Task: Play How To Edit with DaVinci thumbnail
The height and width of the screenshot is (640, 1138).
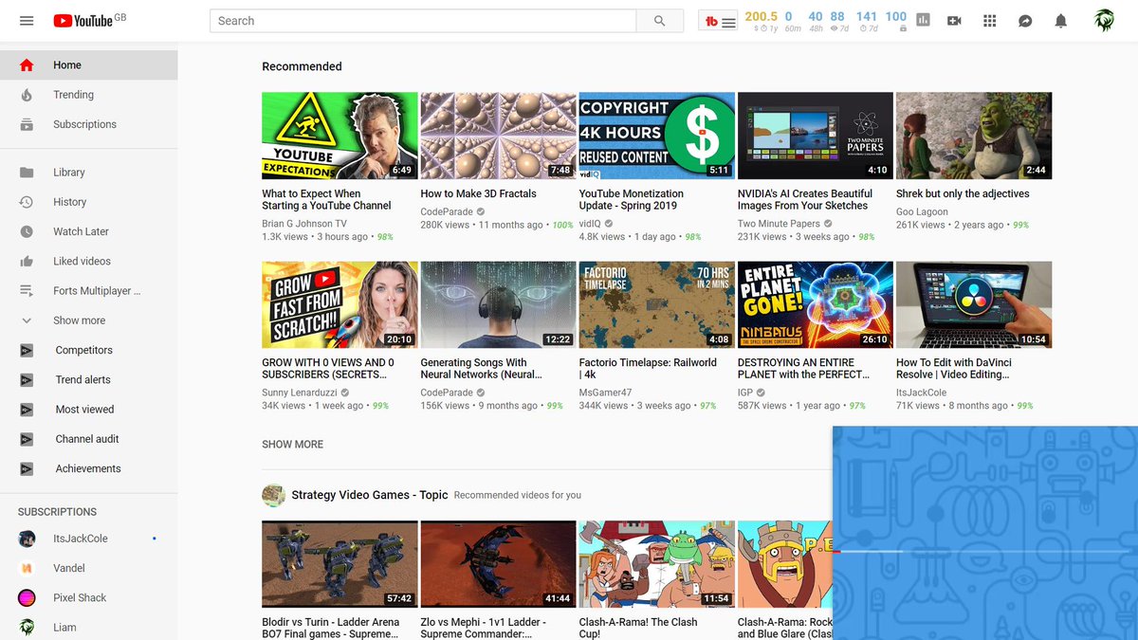Action: pos(974,305)
